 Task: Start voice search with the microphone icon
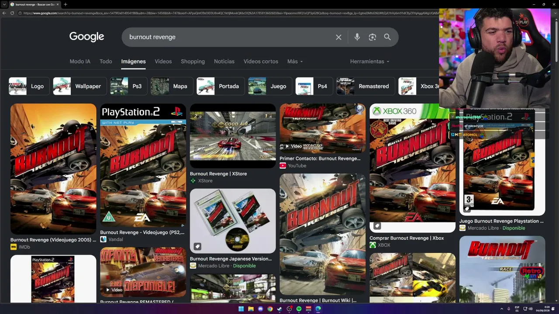click(357, 37)
